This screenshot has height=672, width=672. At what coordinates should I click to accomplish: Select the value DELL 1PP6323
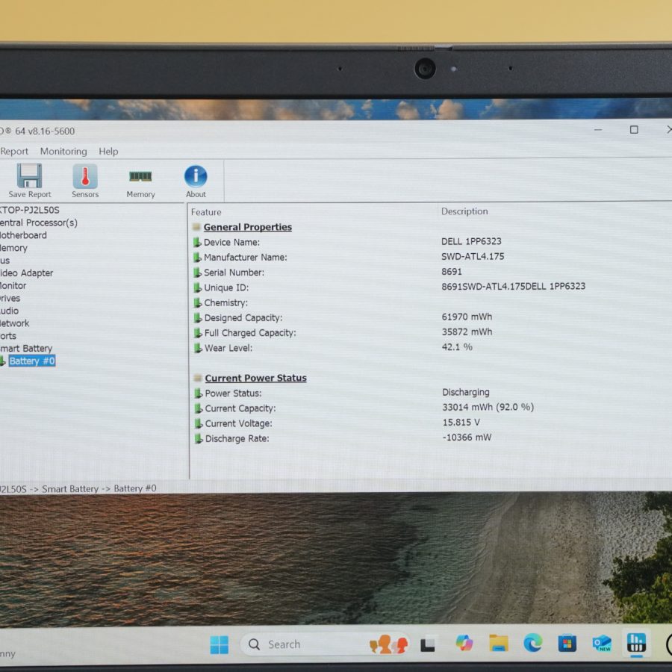point(471,241)
